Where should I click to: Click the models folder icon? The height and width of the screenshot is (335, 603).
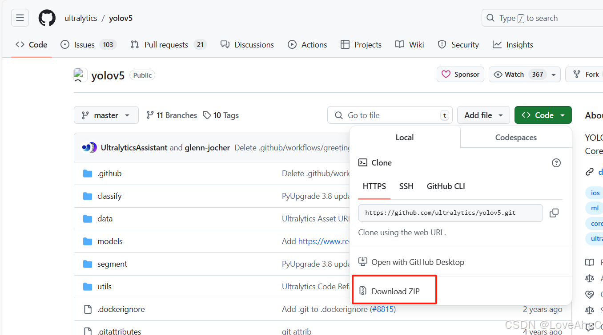click(88, 241)
